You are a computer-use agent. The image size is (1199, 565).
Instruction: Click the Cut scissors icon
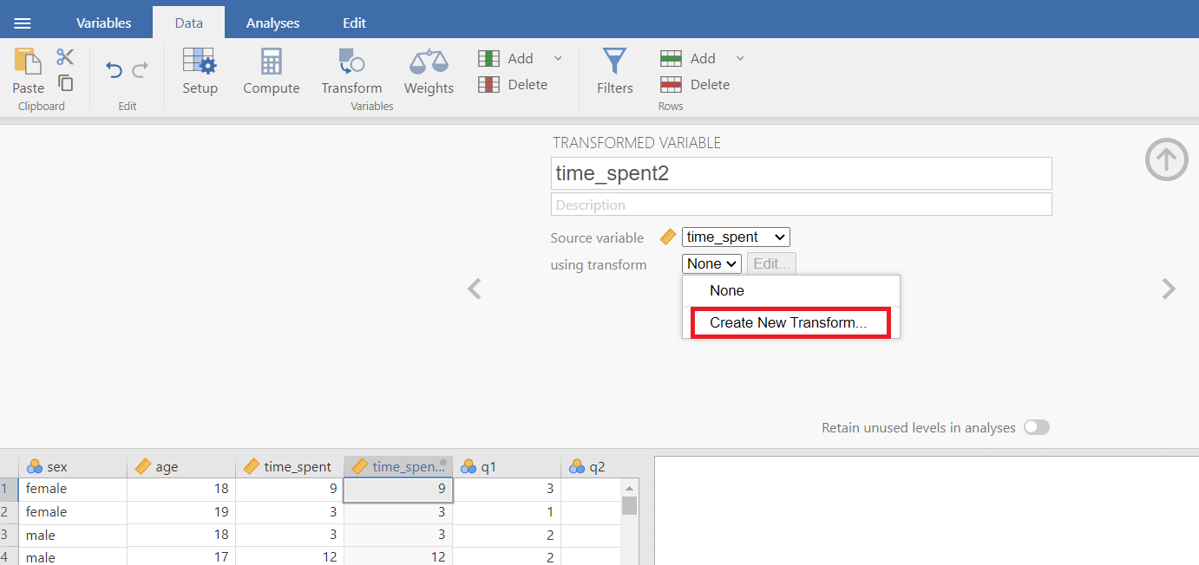65,57
